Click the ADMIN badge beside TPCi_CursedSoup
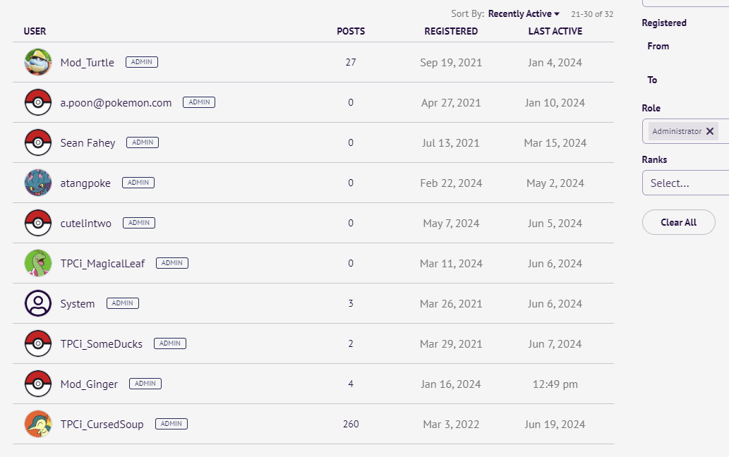Screen dimensions: 729x457 point(171,424)
